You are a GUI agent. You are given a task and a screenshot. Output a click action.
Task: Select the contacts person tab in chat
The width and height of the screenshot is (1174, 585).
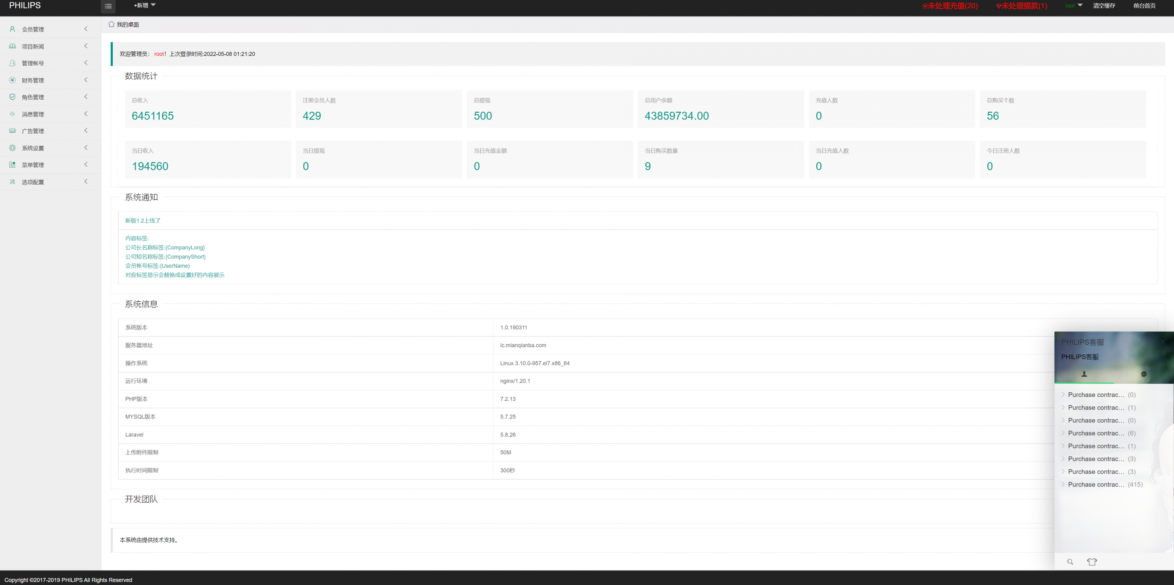pyautogui.click(x=1084, y=374)
